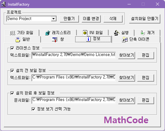Image resolution: width=165 pixels, height=131 pixels.
Task: Click the 제거 recycle bin icon
Action: pyautogui.click(x=143, y=33)
